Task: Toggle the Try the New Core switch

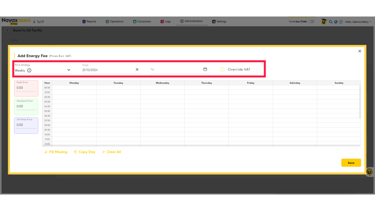Action: click(x=311, y=21)
